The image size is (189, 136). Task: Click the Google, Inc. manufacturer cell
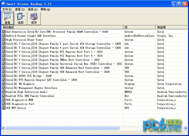165,36
